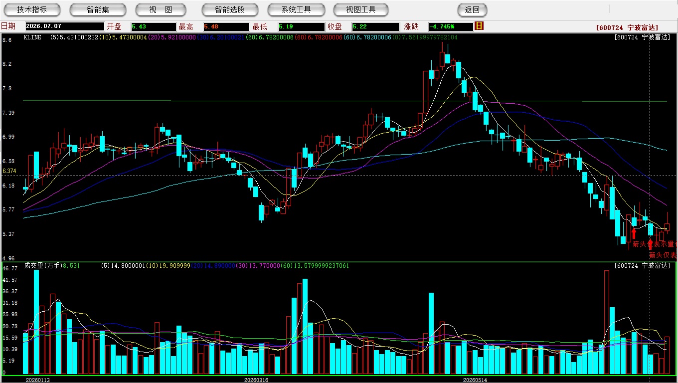Click the 返回 button
The width and height of the screenshot is (678, 383).
coord(472,9)
